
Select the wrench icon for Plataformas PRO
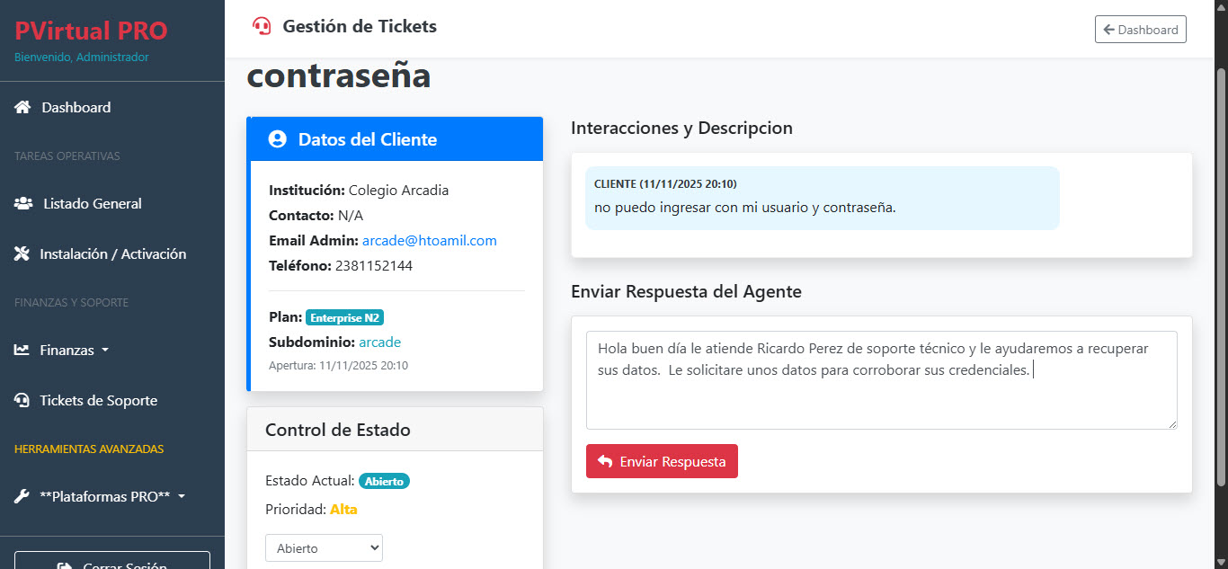coord(21,495)
